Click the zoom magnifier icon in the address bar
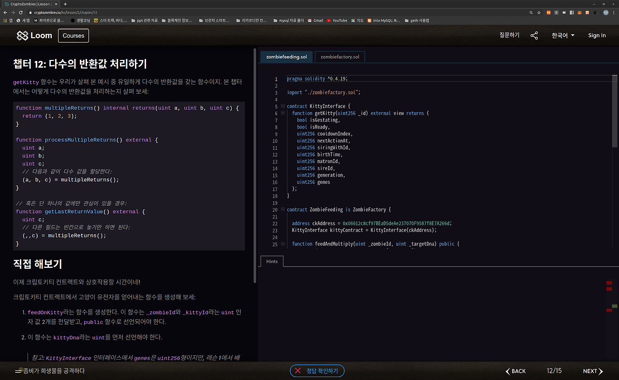The width and height of the screenshot is (619, 380). tap(531, 12)
